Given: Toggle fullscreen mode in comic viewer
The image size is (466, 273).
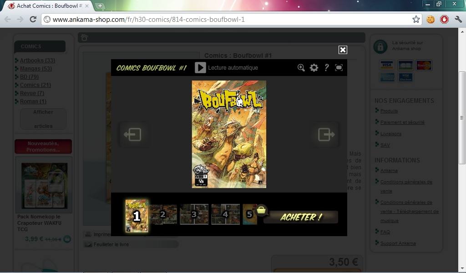Looking at the screenshot, I should (339, 68).
